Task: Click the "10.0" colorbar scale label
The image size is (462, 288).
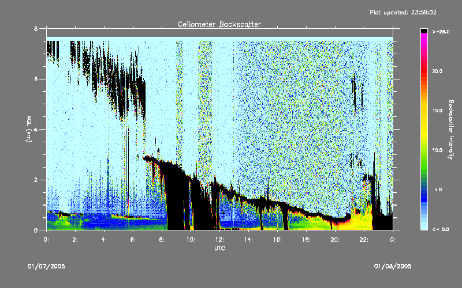Action: tap(437, 150)
